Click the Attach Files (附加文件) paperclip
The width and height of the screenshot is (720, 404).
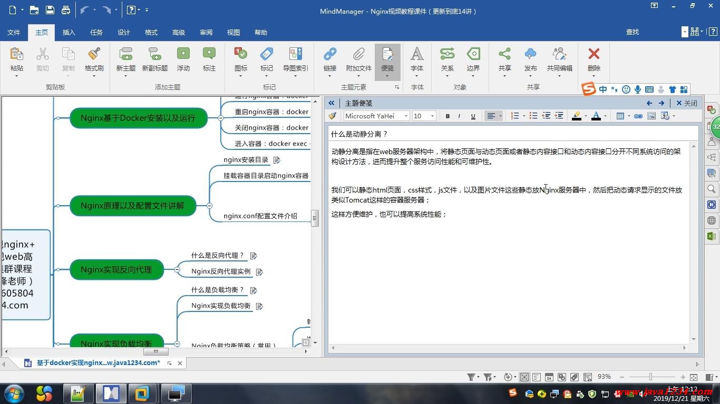click(359, 54)
